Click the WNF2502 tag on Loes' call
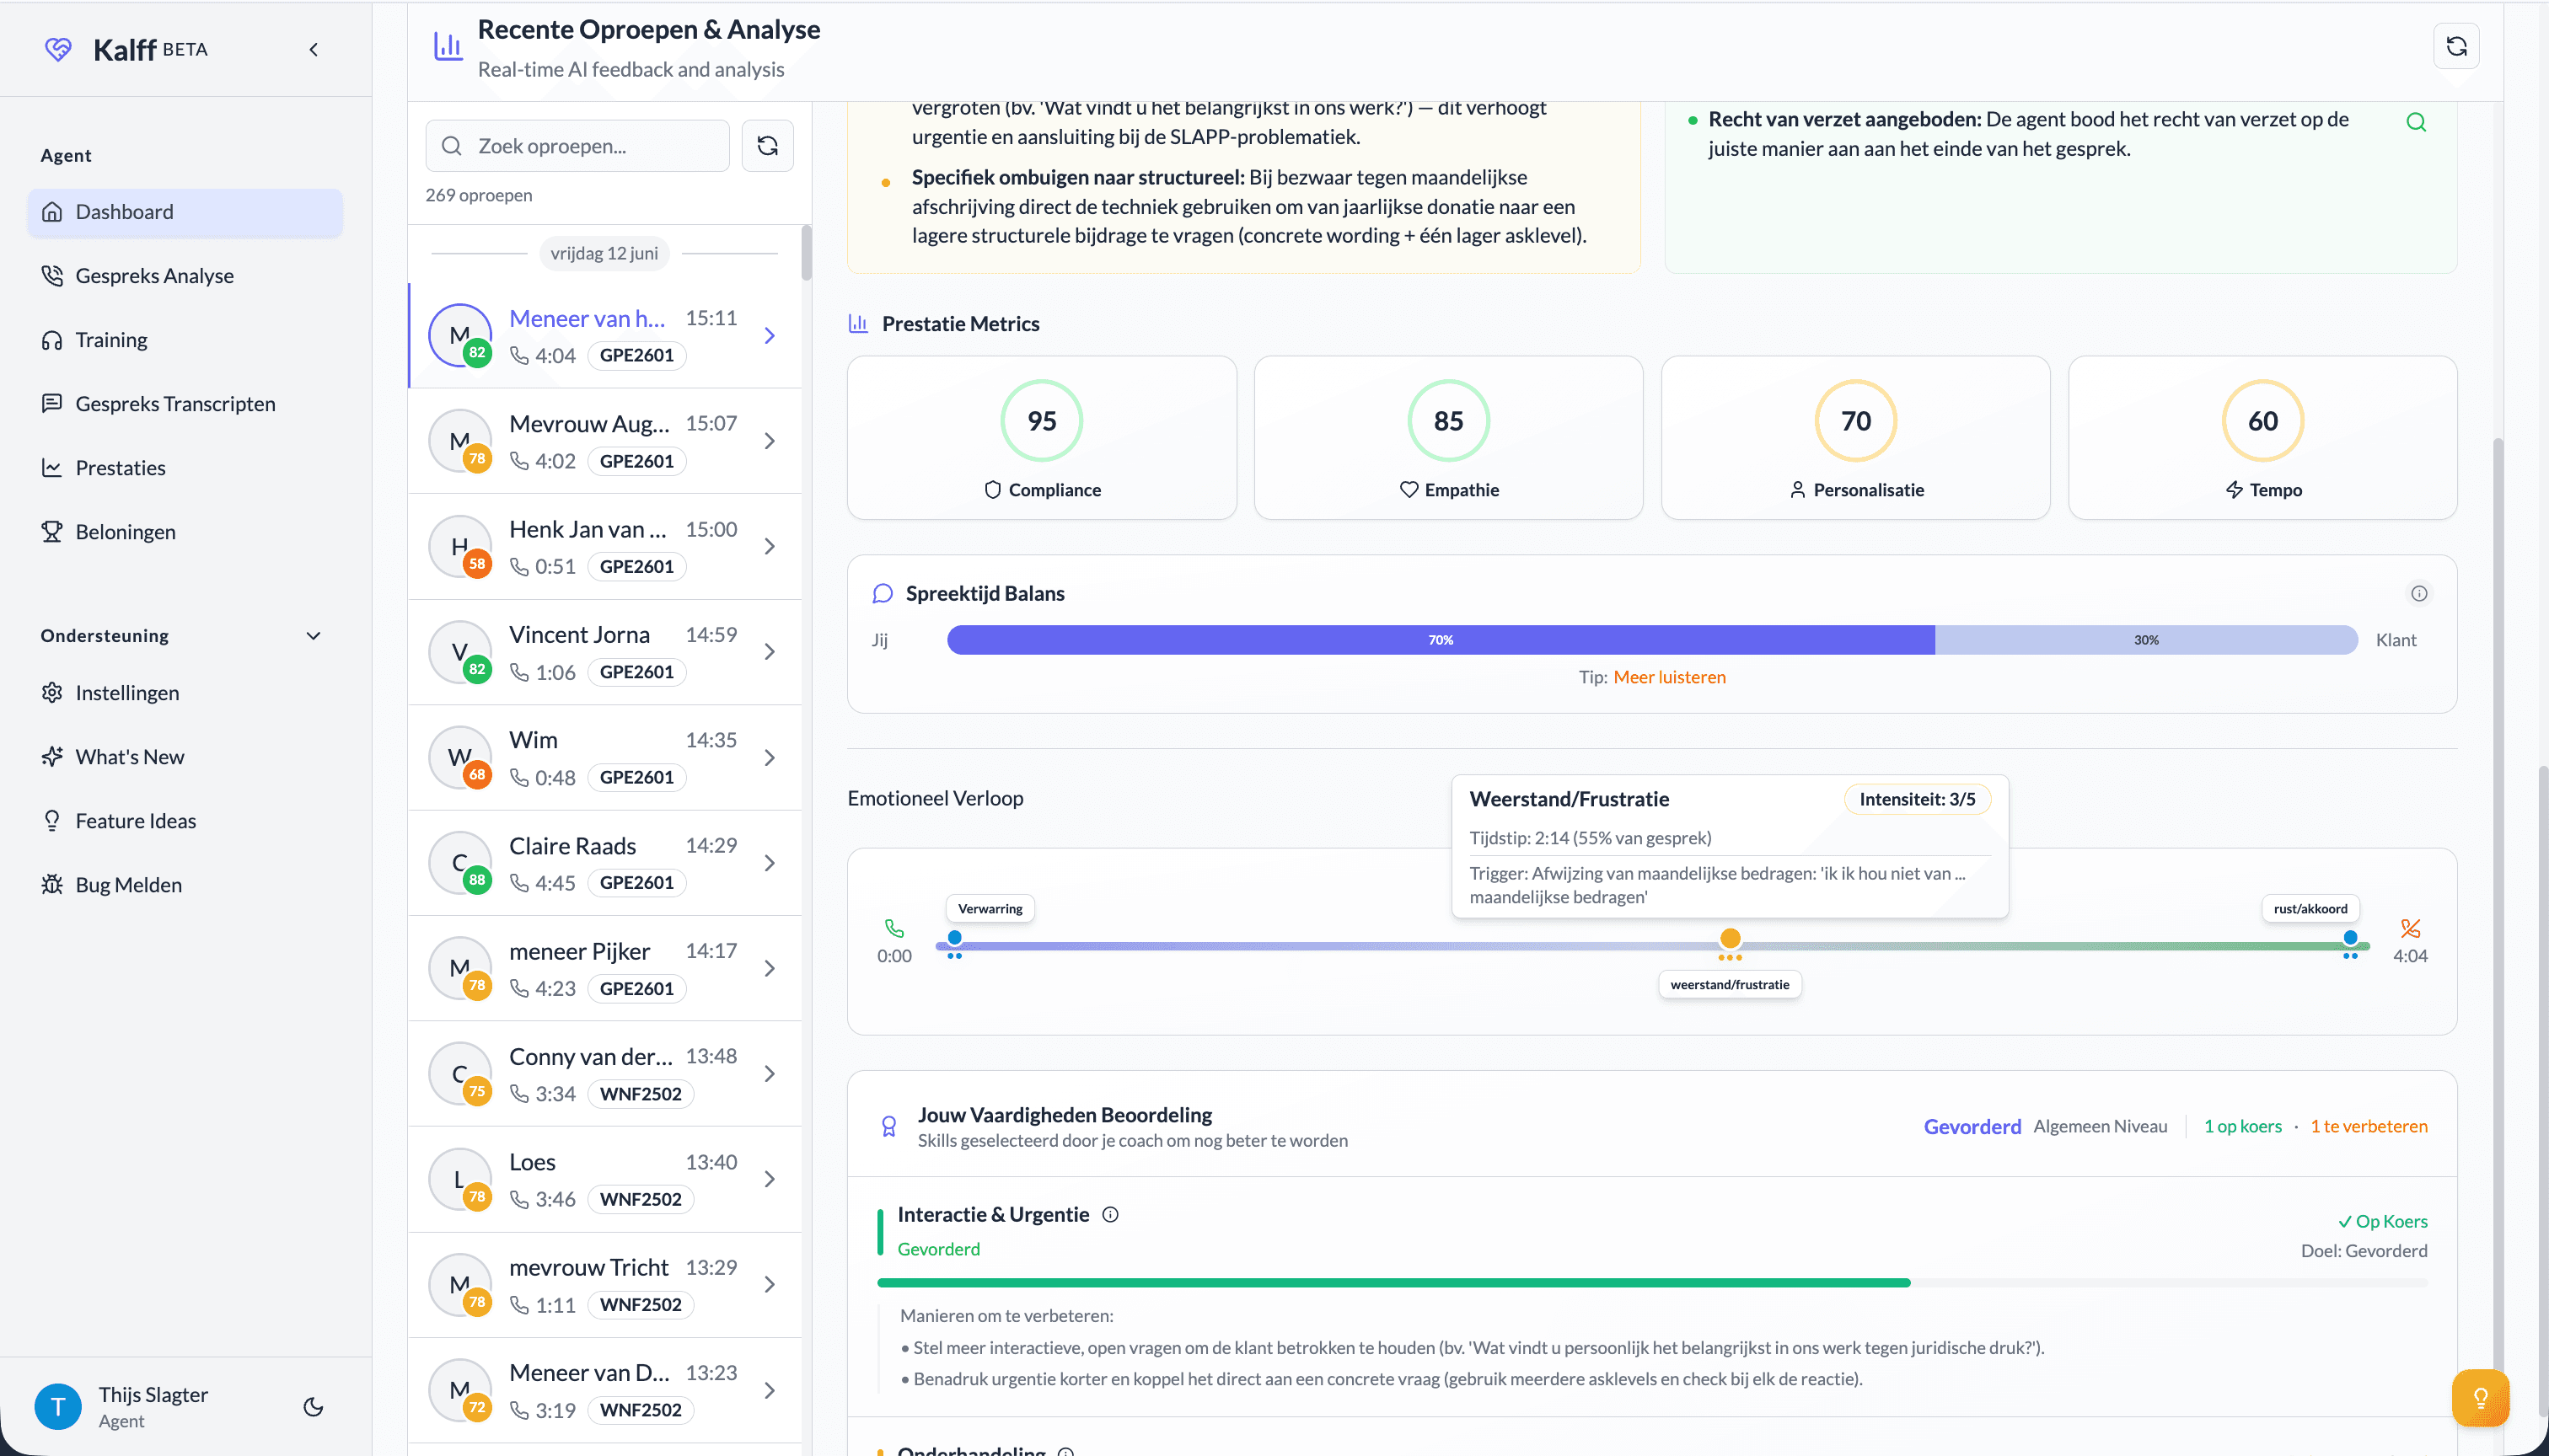The height and width of the screenshot is (1456, 2549). click(641, 1199)
